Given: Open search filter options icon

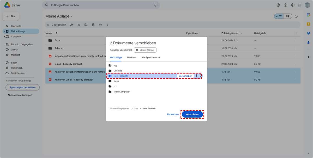Looking at the screenshot, I should click(x=155, y=5).
